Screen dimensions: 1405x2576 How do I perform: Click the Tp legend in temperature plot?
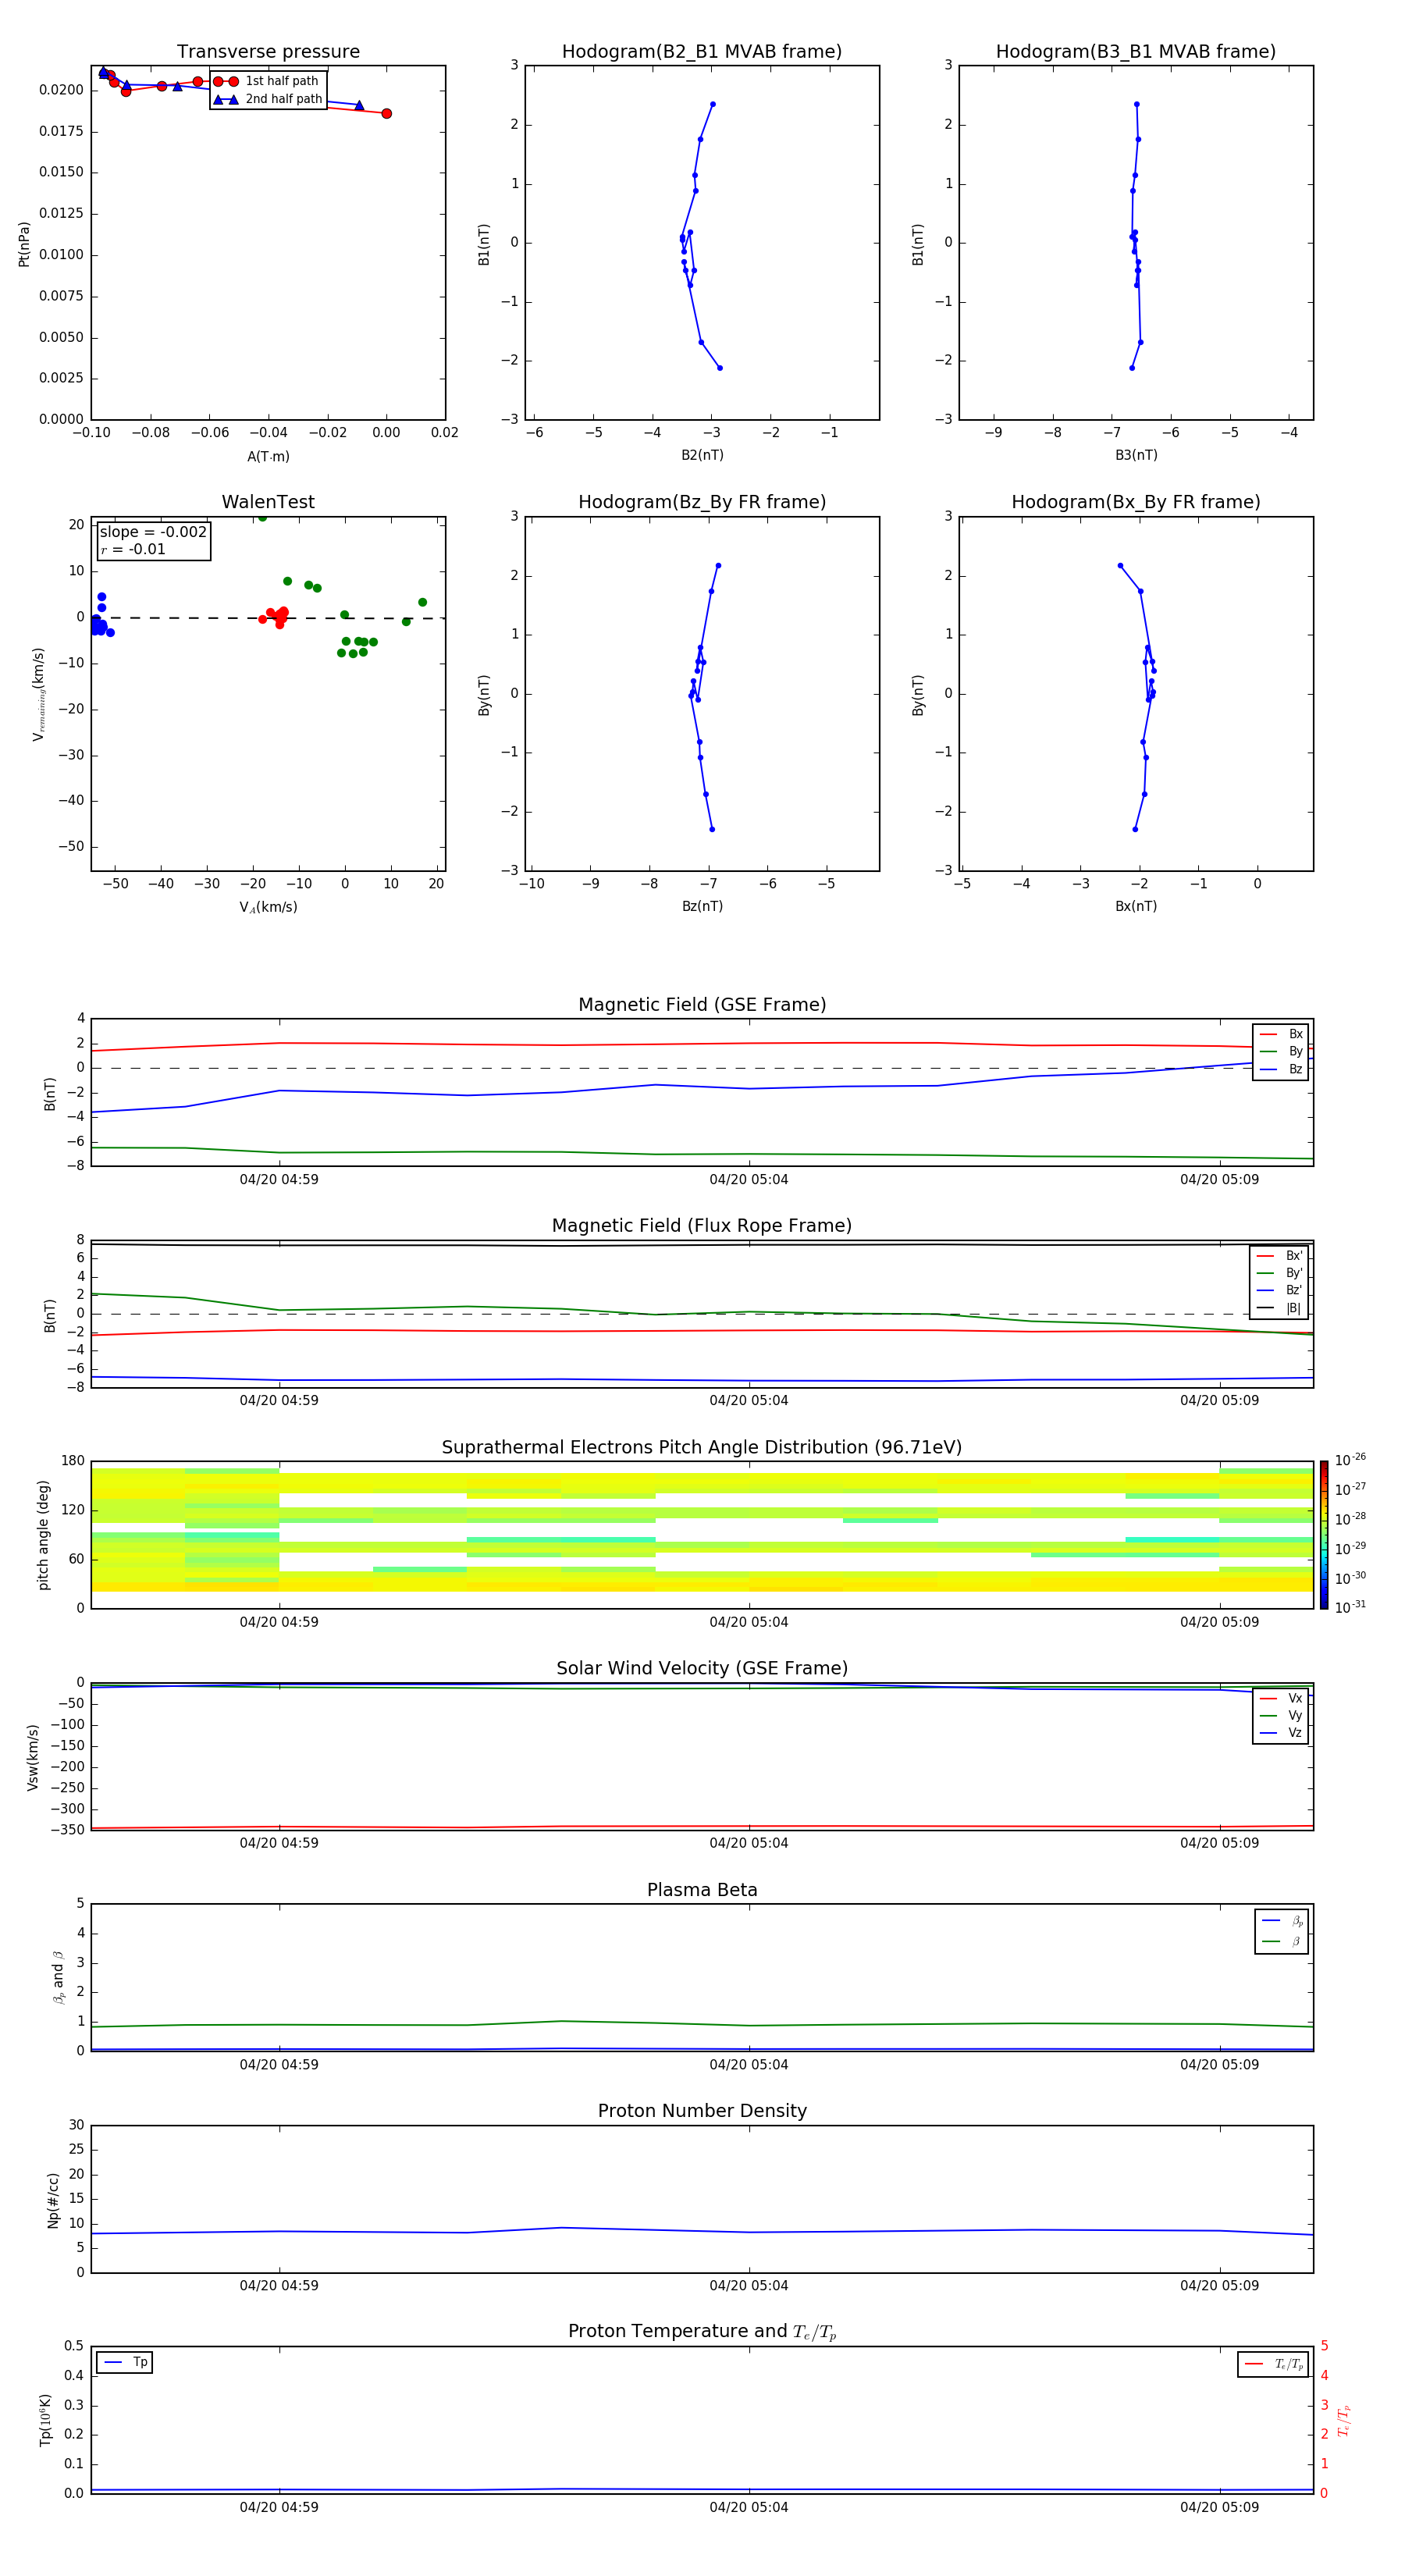(x=125, y=2363)
